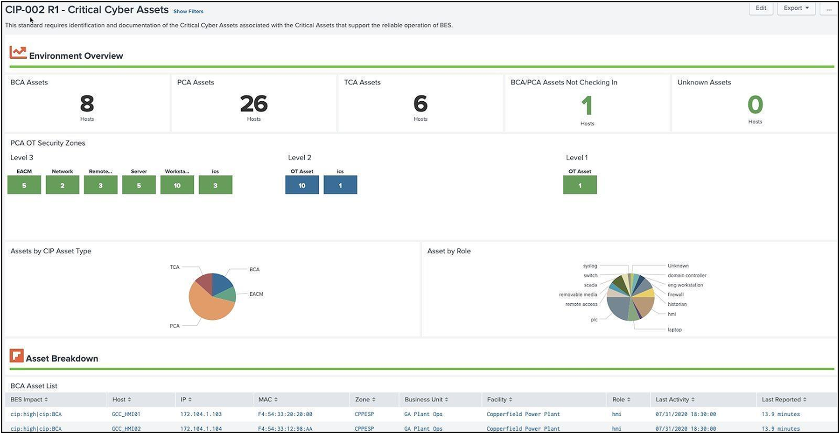
Task: Click the Asset Breakdown orange icon
Action: pos(16,356)
